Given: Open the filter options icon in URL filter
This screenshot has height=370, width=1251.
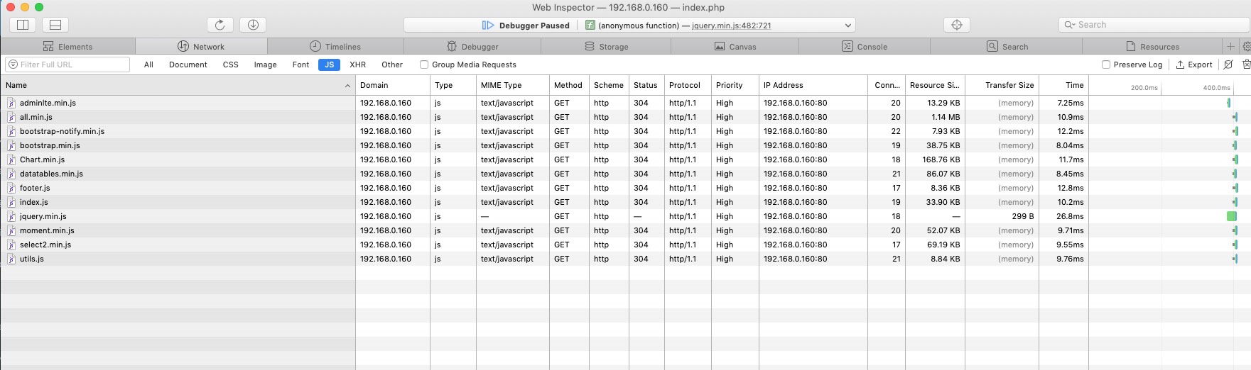Looking at the screenshot, I should click(x=13, y=65).
